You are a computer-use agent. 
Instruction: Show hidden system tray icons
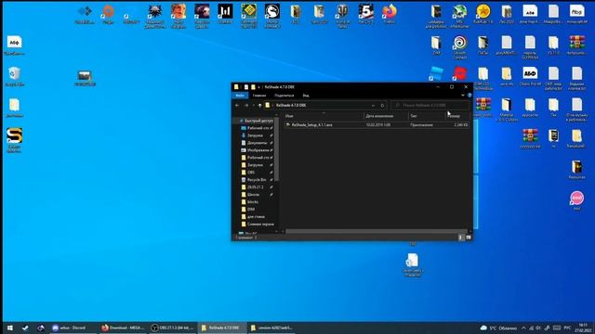click(523, 328)
